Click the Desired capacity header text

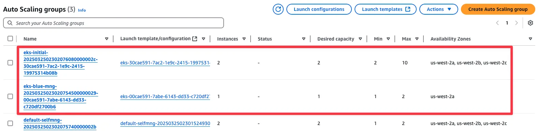pos(335,39)
